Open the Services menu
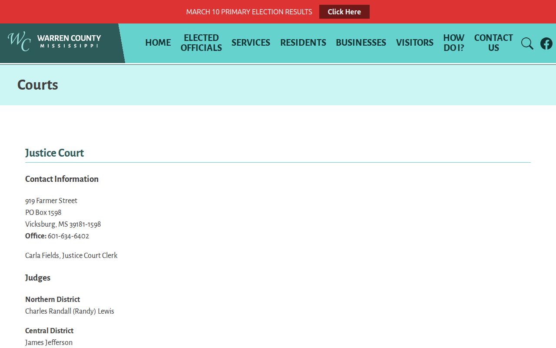The height and width of the screenshot is (348, 556). [251, 43]
